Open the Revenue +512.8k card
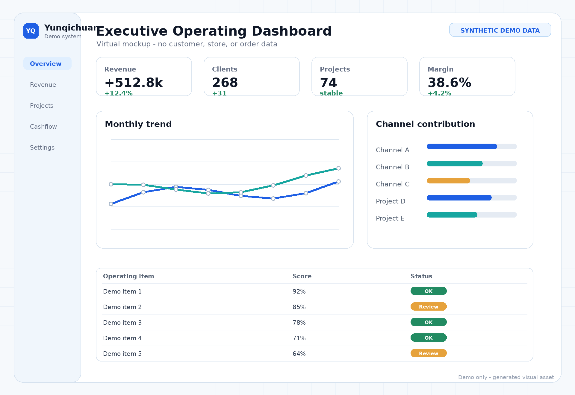The height and width of the screenshot is (395, 575). 144,77
